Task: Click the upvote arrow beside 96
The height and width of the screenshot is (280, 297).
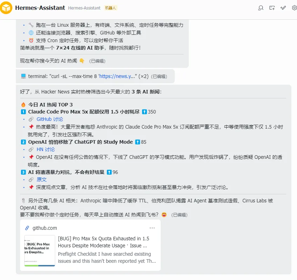Action: pyautogui.click(x=109, y=172)
